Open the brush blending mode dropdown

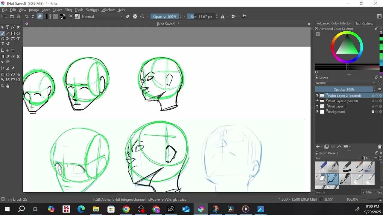click(x=102, y=16)
